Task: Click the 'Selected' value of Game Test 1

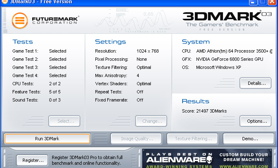Action: coord(57,51)
